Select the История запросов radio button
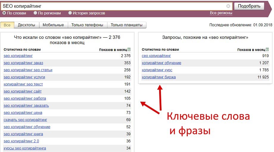The height and width of the screenshot is (152, 274). click(70, 13)
